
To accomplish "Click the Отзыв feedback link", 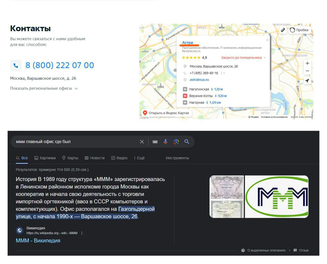I will pyautogui.click(x=301, y=250).
